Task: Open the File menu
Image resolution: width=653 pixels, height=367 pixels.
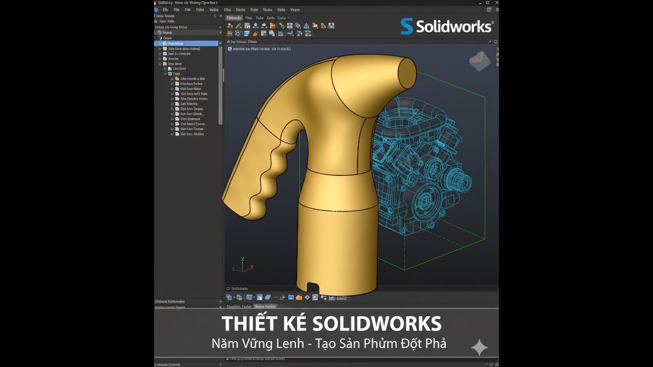Action: [165, 10]
